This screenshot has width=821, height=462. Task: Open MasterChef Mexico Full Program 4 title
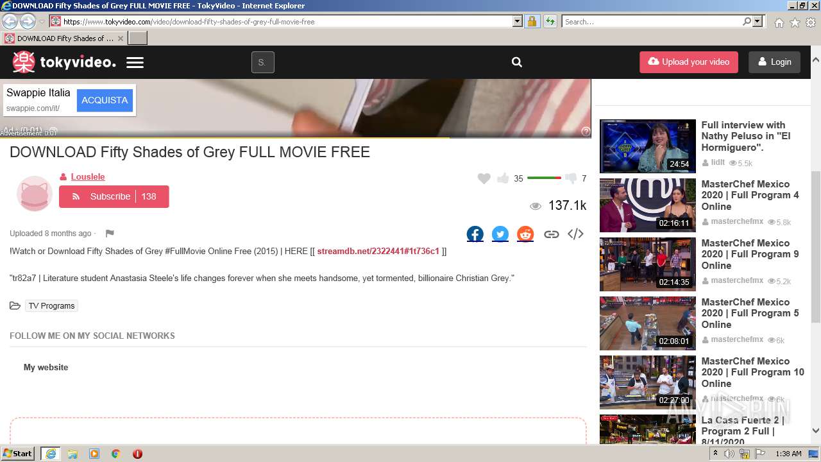pos(750,195)
